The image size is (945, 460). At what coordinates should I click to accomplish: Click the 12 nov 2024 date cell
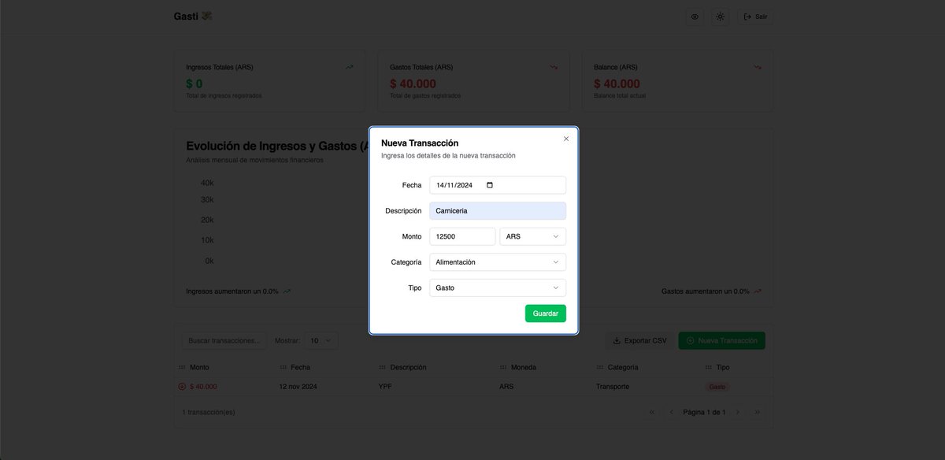[x=298, y=387]
